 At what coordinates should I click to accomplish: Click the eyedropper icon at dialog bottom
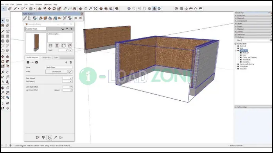click(55, 137)
